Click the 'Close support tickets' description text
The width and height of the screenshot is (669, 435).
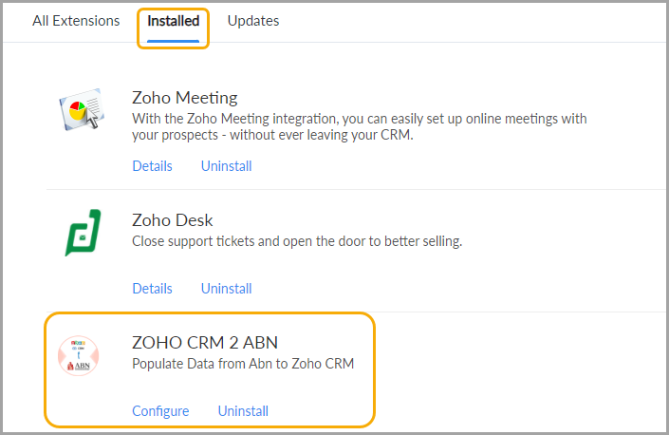(x=297, y=241)
